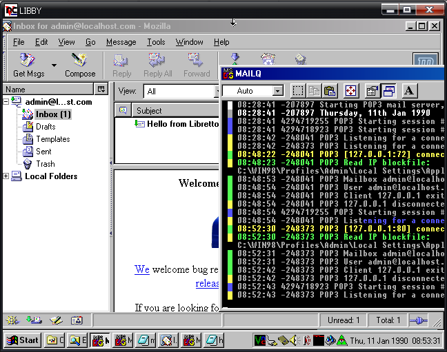447x352 pixels.
Task: Click the Full screen icon in MAILQ
Action: tap(350, 91)
